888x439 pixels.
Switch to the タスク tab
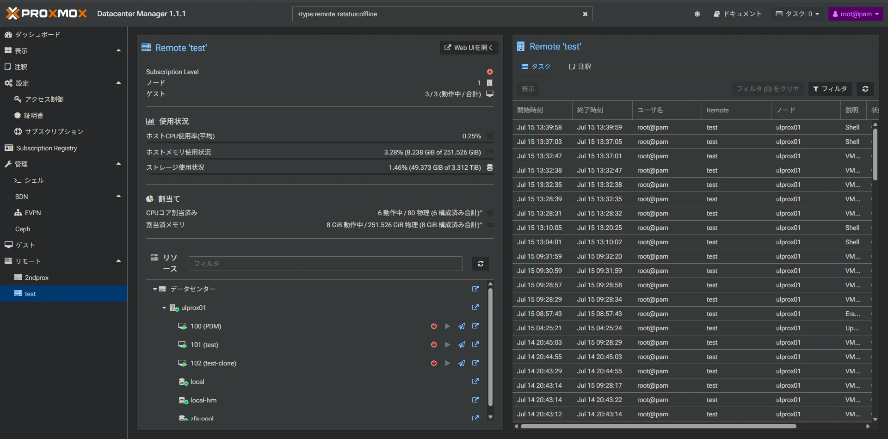click(x=536, y=67)
